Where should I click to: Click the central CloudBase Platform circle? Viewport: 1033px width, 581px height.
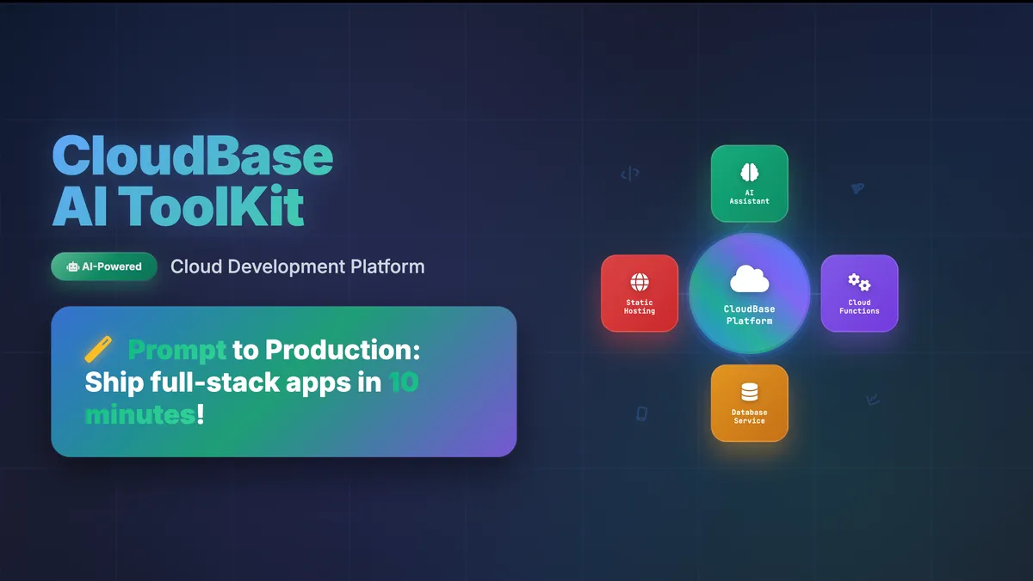(749, 293)
